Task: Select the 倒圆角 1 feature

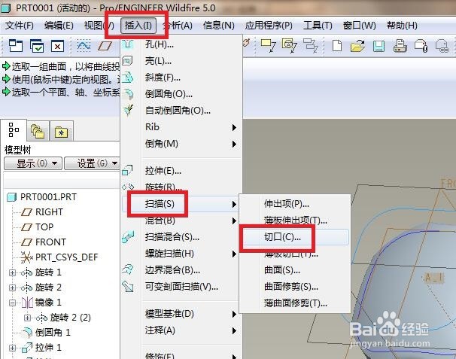Action: click(x=47, y=333)
